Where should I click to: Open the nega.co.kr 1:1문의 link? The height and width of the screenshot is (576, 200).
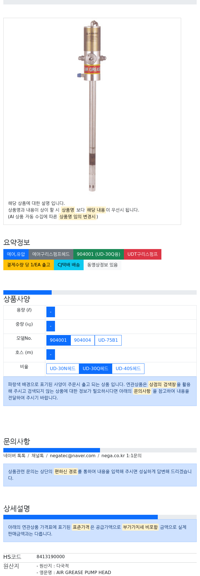click(121, 456)
